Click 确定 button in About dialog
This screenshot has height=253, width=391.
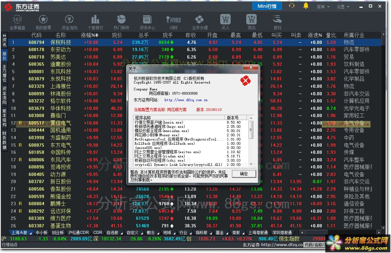click(x=244, y=174)
